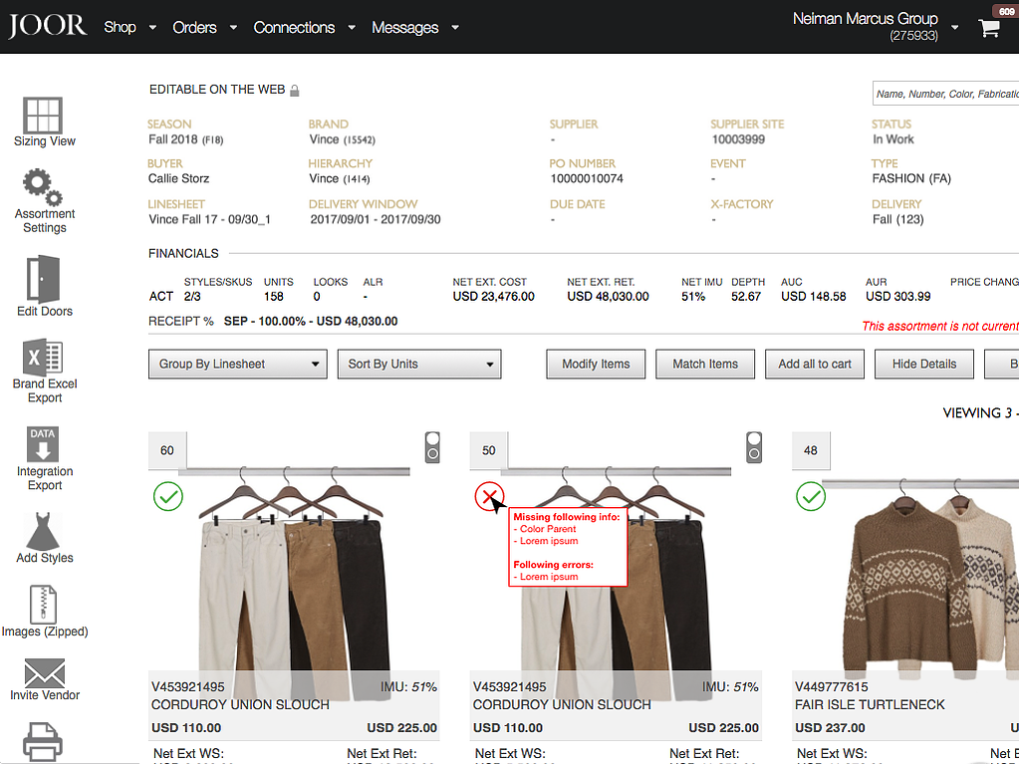The width and height of the screenshot is (1019, 764).
Task: Open the Orders menu
Action: tap(194, 27)
